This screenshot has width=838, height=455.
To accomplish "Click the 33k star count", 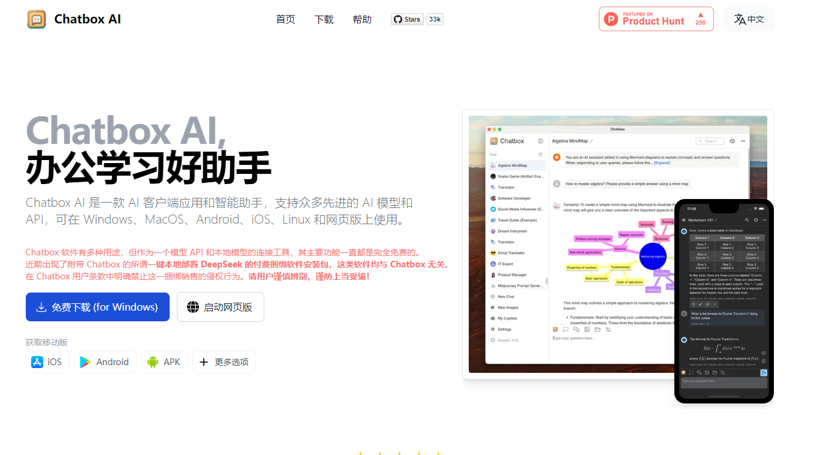I will point(435,19).
